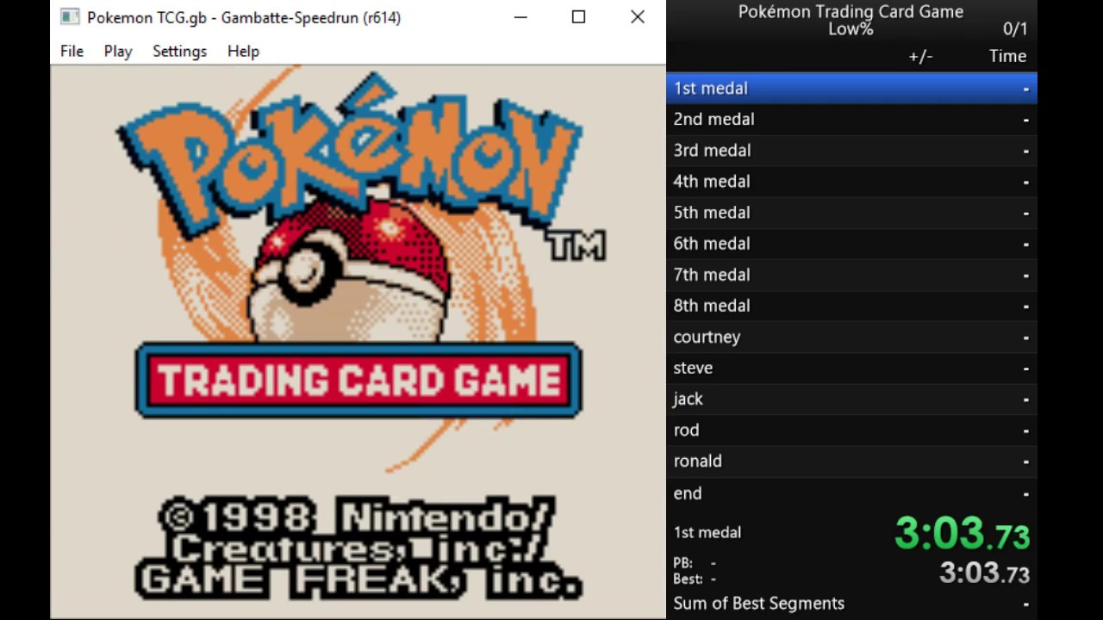Select the '6th medal' split
Screen dimensions: 1103x620
pos(851,243)
